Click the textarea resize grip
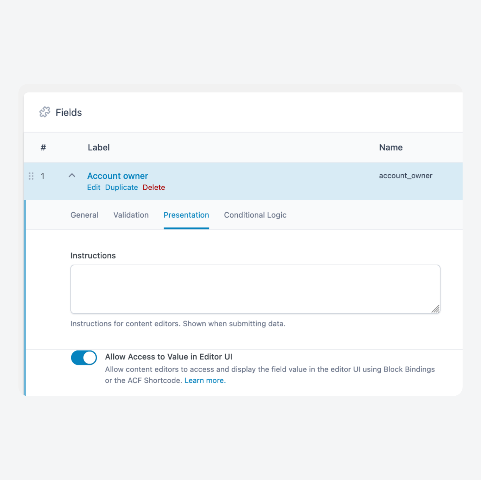 (x=436, y=309)
